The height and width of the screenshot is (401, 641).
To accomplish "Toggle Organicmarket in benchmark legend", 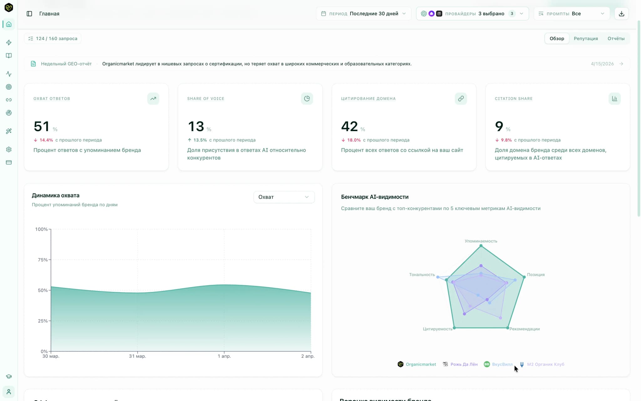I will point(417,364).
